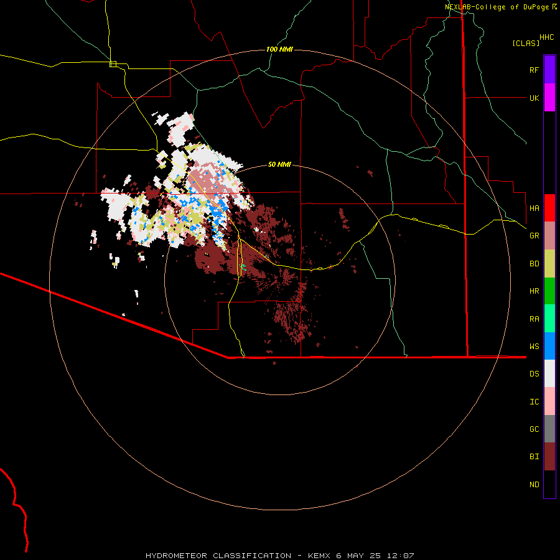Click the IC legend label
This screenshot has width=560, height=560.
534,402
